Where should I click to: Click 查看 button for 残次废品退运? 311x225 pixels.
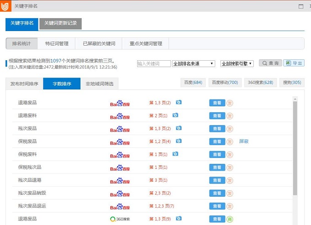pyautogui.click(x=217, y=206)
